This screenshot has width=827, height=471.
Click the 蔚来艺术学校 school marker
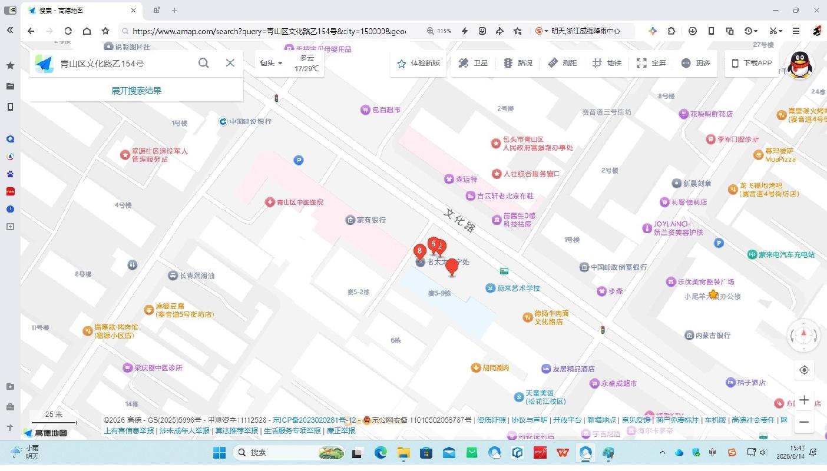490,288
